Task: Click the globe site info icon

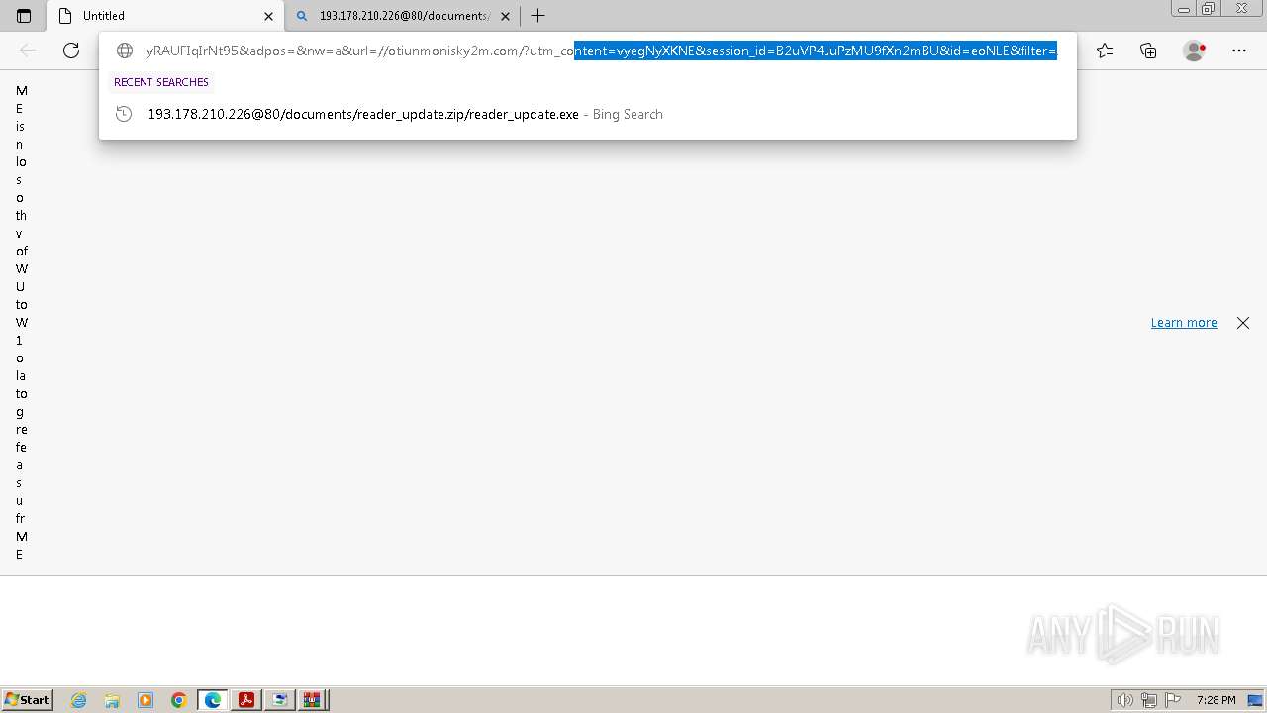Action: pyautogui.click(x=125, y=51)
